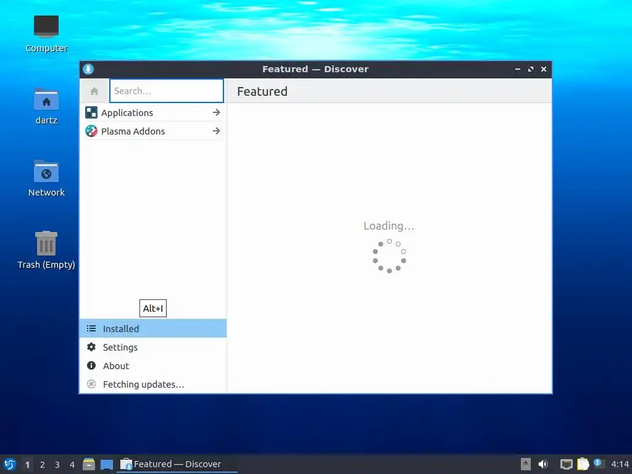Open the Applications category
Image resolution: width=632 pixels, height=474 pixels.
point(153,112)
